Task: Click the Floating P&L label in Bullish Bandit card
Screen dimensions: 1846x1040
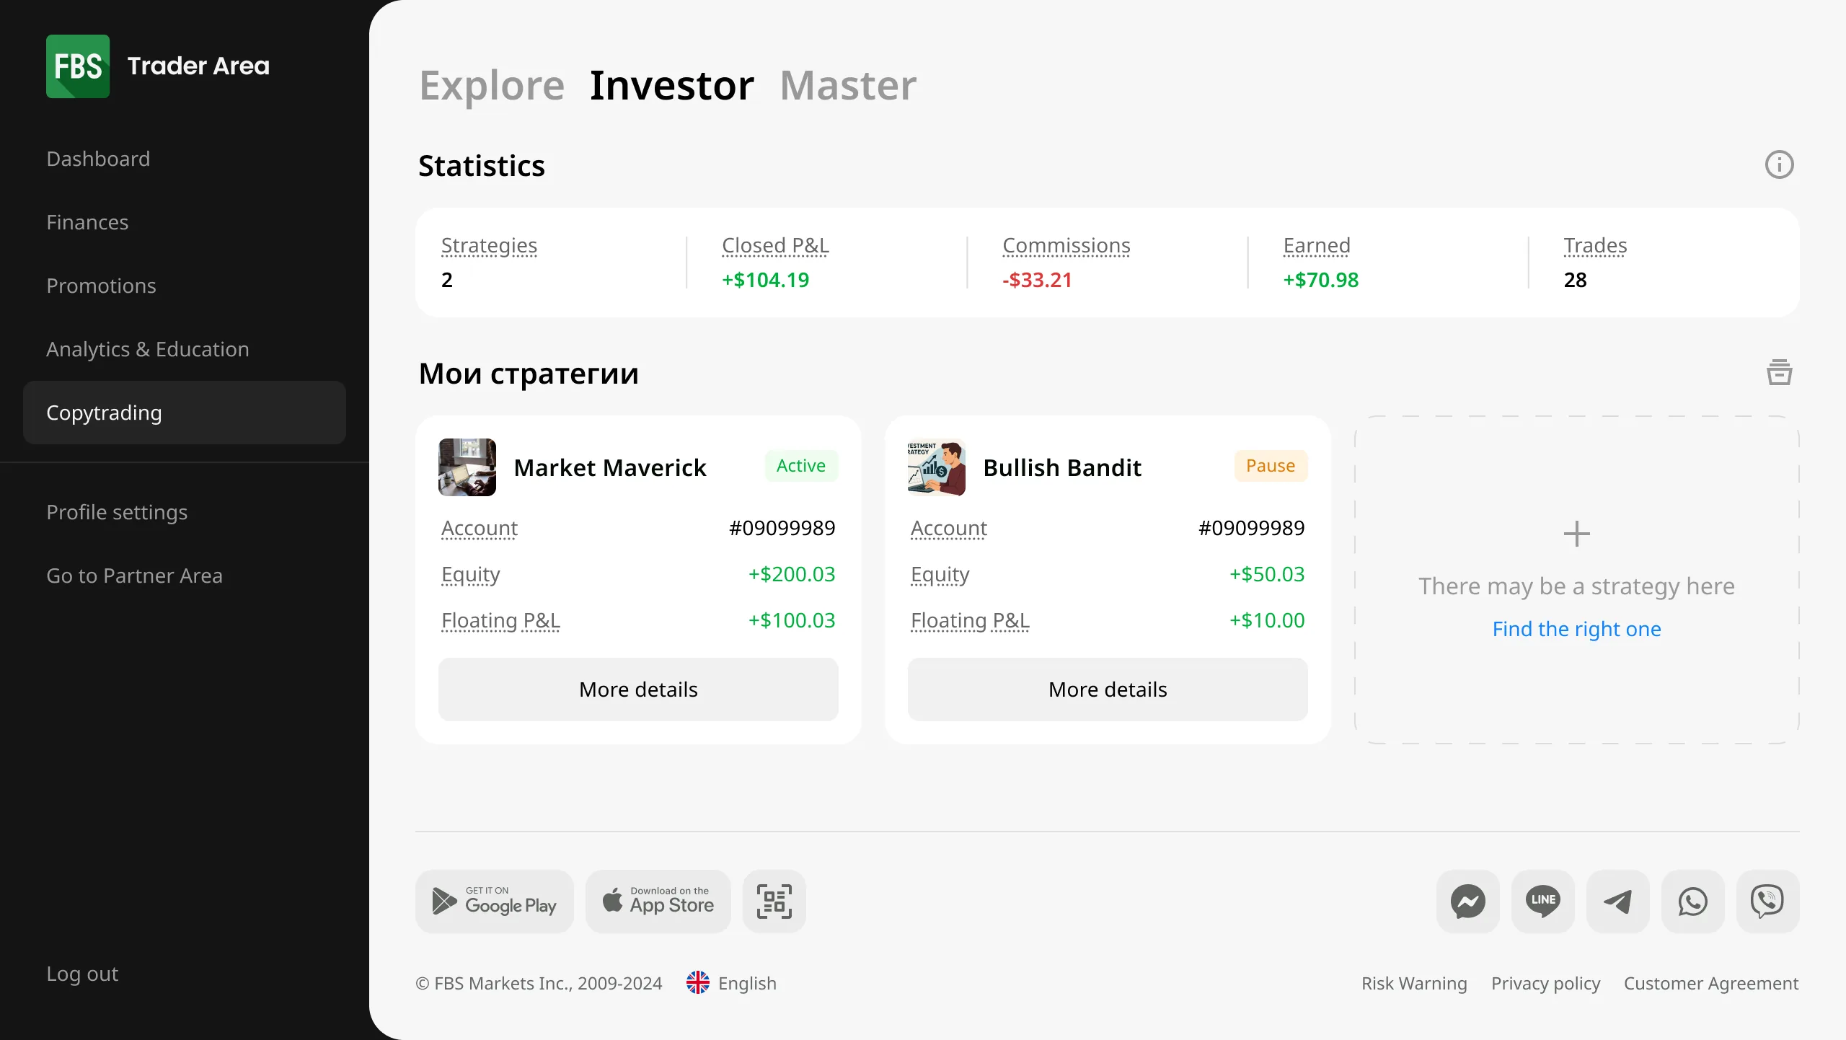Action: click(x=970, y=620)
